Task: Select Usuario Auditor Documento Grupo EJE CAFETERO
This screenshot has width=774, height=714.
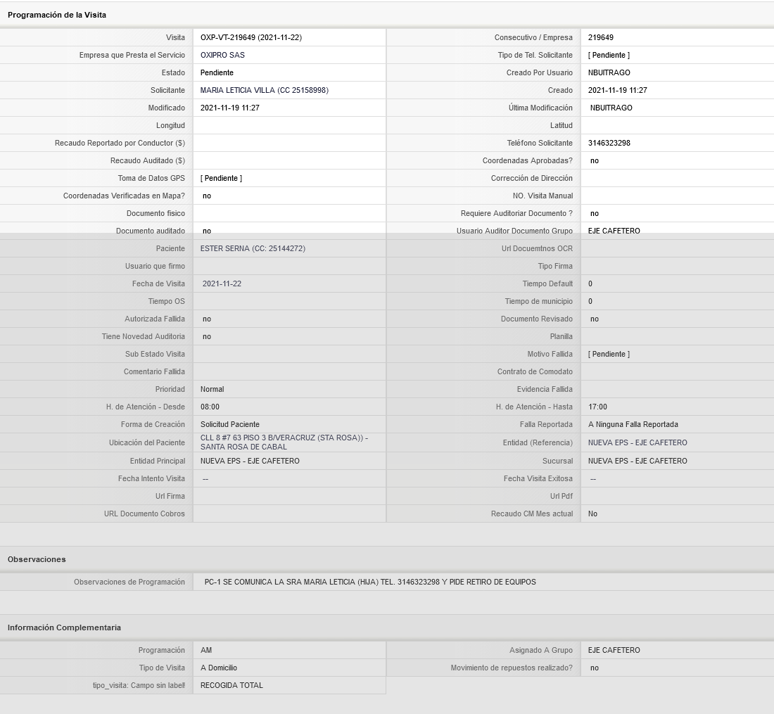Action: coord(614,231)
